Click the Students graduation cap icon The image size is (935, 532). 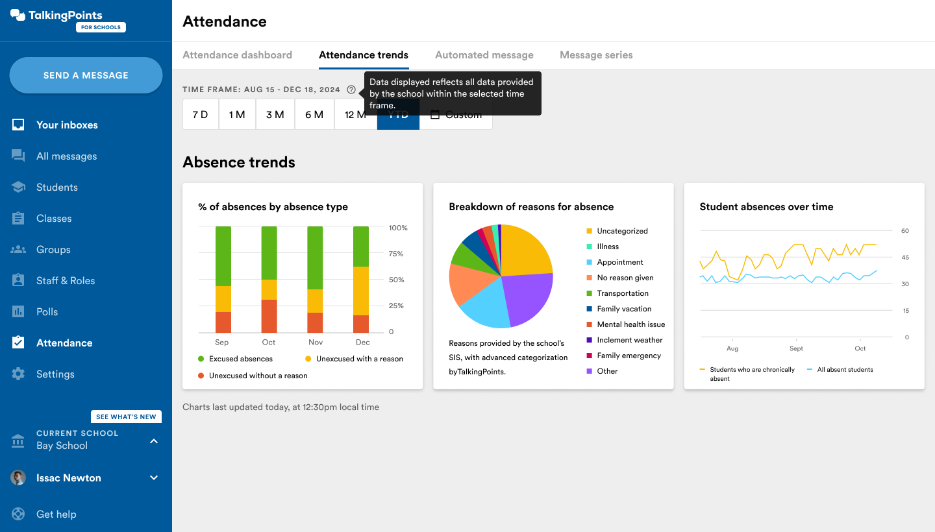(18, 187)
